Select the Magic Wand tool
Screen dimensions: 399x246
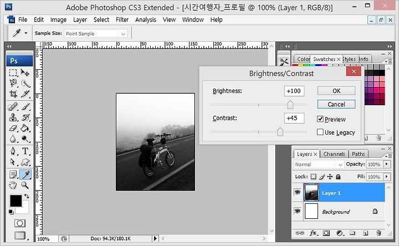(x=25, y=83)
